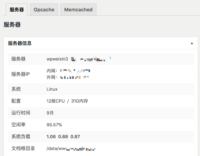Open the Memcached tab
This screenshot has height=156, width=200.
click(x=78, y=9)
